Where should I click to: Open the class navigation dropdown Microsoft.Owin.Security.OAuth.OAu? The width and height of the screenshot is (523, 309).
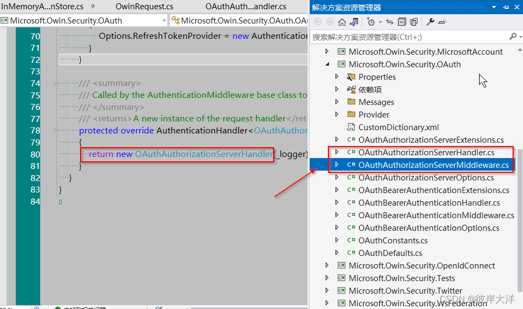pos(239,21)
